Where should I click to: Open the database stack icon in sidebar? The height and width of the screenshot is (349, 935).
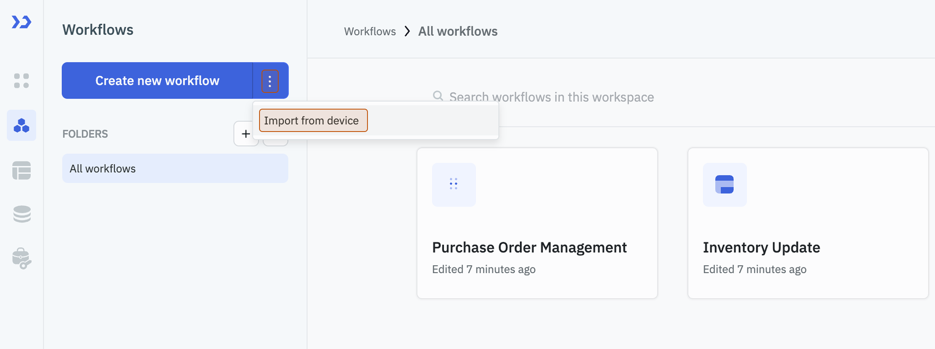22,214
